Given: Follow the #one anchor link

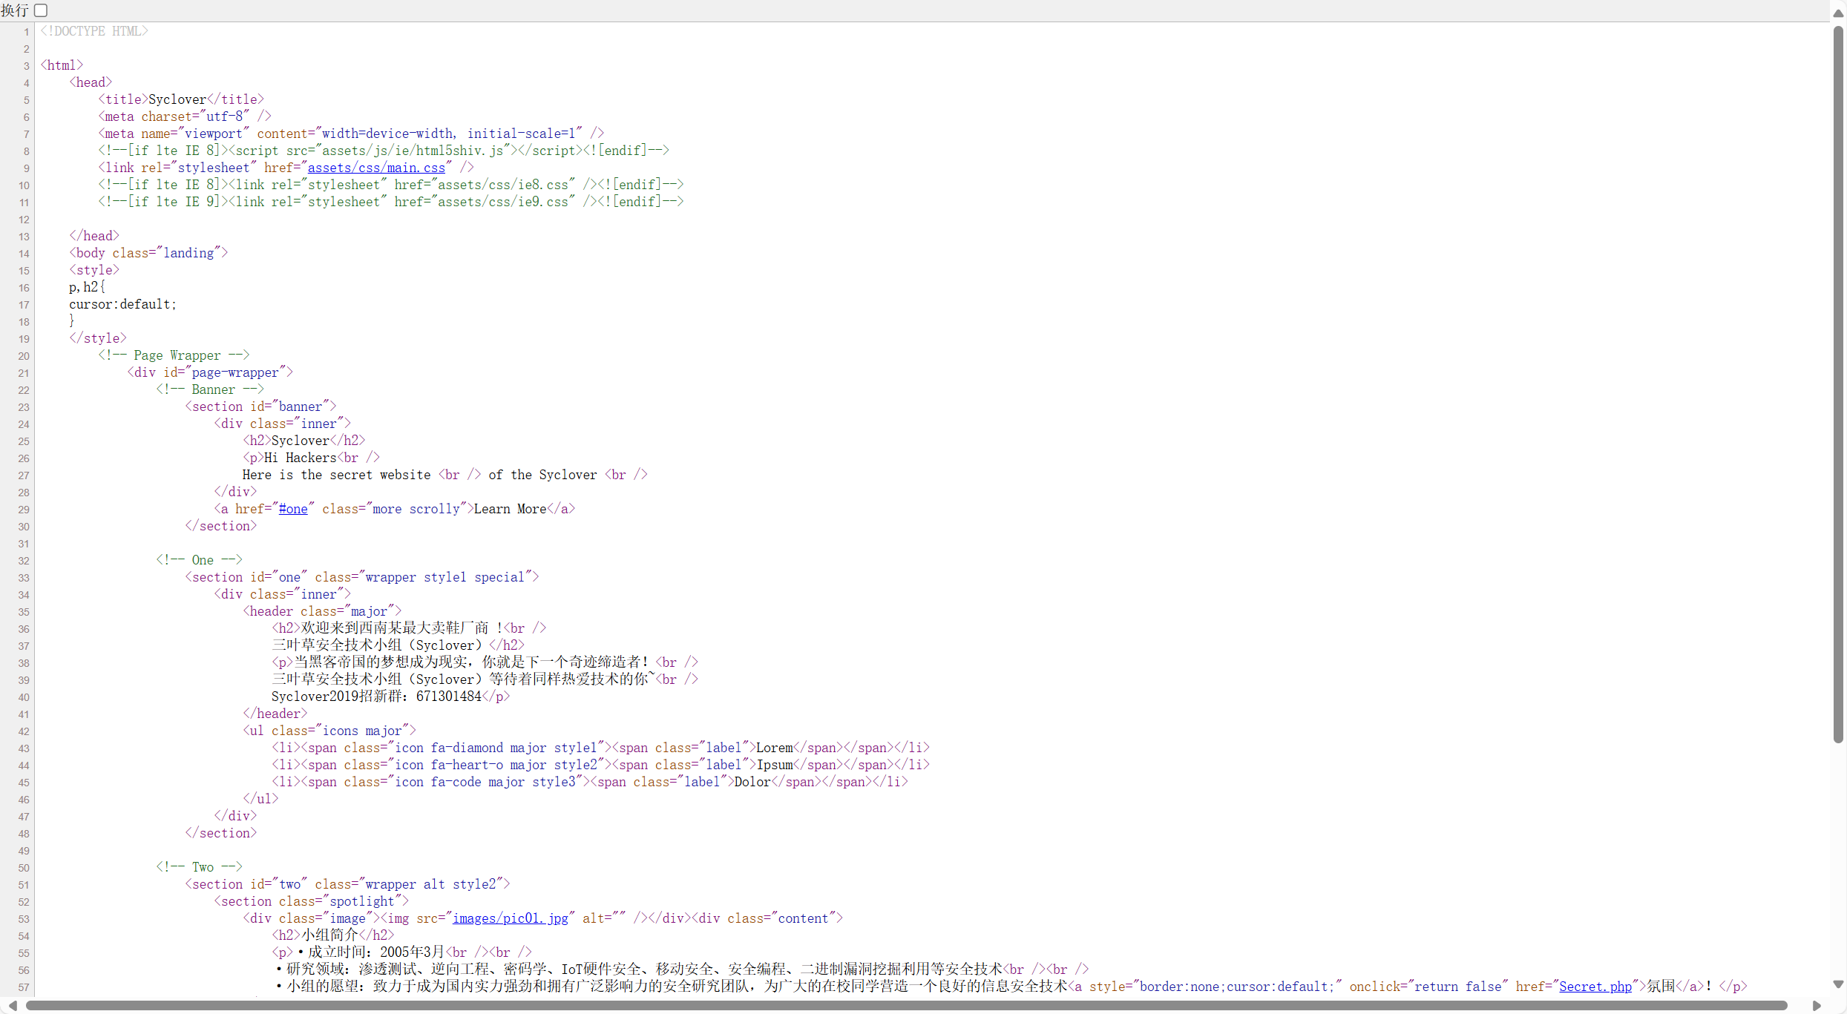Looking at the screenshot, I should [x=293, y=510].
